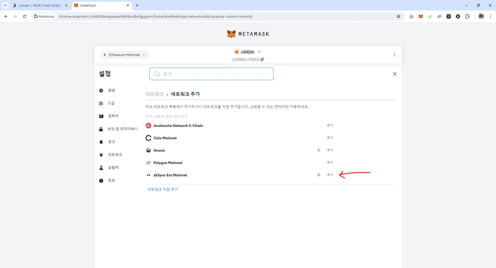The width and height of the screenshot is (496, 268).
Task: Click the Polygon network logo
Action: (x=148, y=163)
